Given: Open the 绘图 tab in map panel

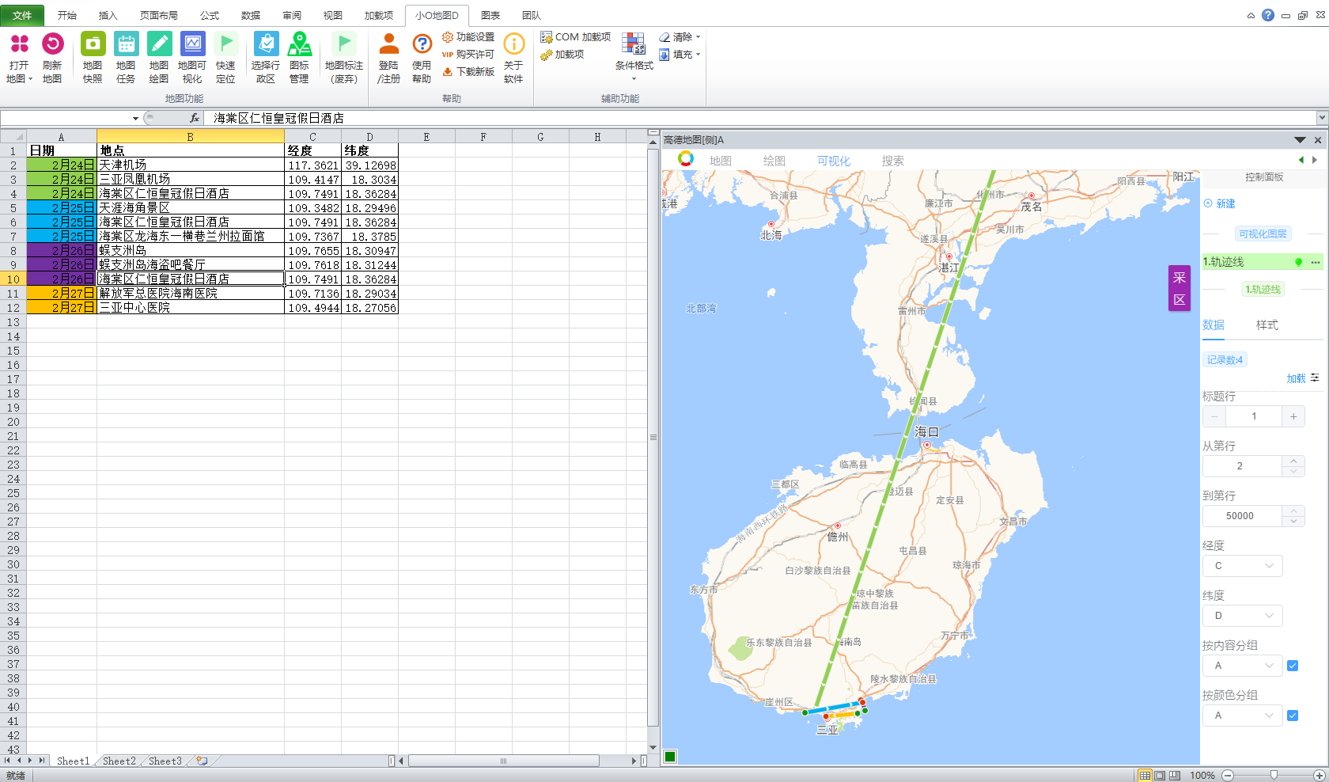Looking at the screenshot, I should click(x=774, y=161).
